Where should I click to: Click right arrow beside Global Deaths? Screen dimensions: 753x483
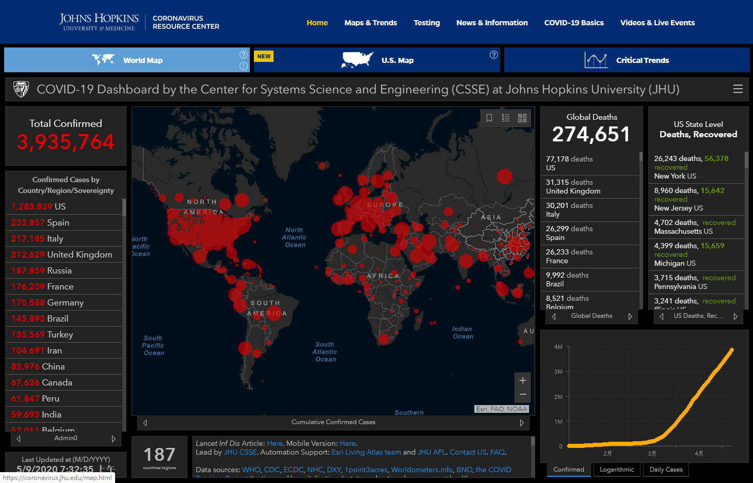click(x=630, y=316)
